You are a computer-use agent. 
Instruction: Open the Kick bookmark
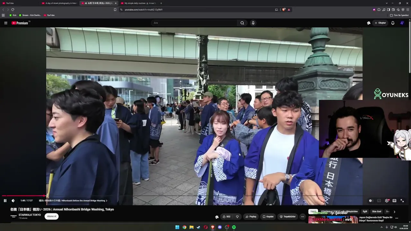point(13,15)
